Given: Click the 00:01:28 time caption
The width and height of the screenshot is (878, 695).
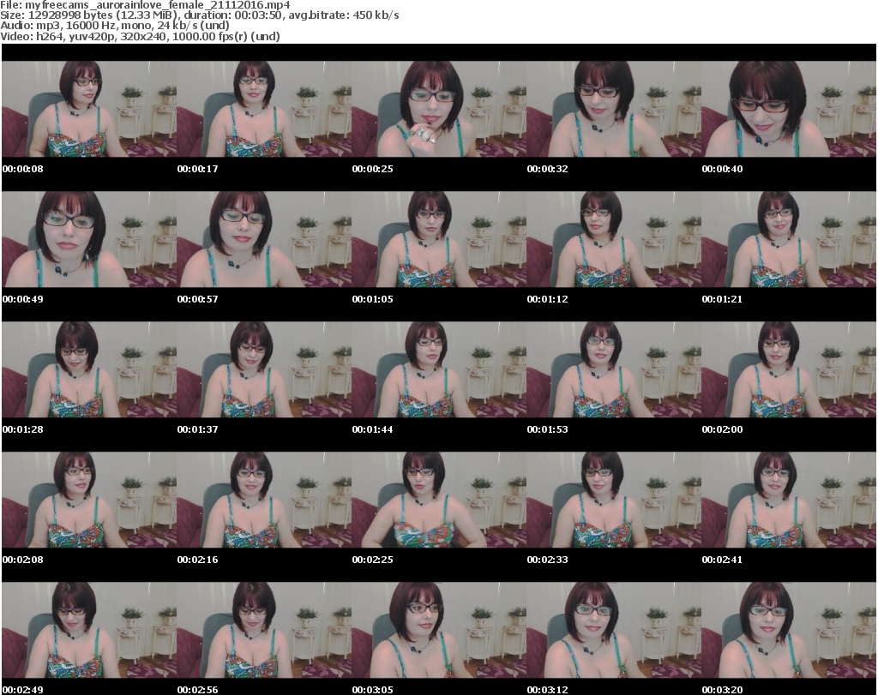Looking at the screenshot, I should pyautogui.click(x=23, y=429).
